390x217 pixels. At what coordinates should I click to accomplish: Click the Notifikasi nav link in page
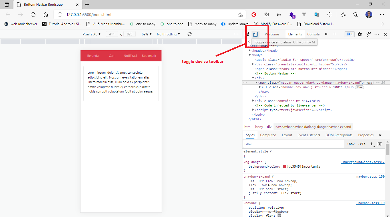[x=130, y=56]
